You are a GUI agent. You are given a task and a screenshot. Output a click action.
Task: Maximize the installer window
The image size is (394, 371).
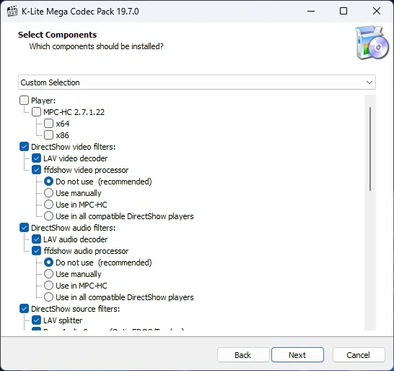click(x=343, y=11)
